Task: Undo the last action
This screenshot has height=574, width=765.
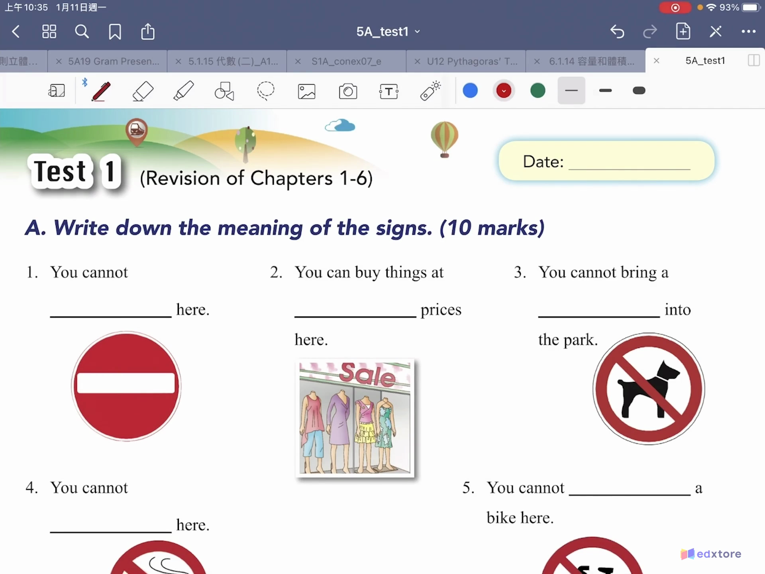Action: [x=617, y=31]
